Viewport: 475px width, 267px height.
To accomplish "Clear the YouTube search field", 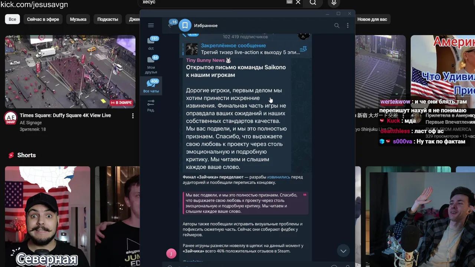I will coord(298,2).
